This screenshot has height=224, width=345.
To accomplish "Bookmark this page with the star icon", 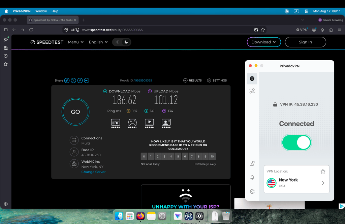I will click(x=263, y=30).
